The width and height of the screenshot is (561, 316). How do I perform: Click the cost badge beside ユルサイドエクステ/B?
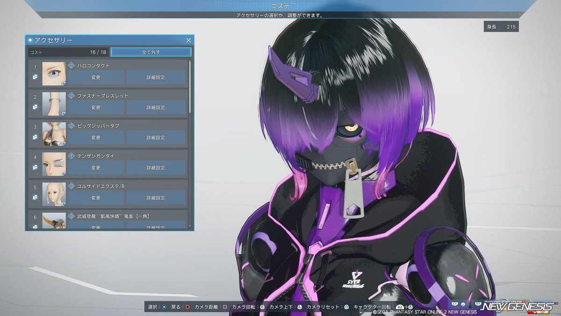pyautogui.click(x=72, y=186)
